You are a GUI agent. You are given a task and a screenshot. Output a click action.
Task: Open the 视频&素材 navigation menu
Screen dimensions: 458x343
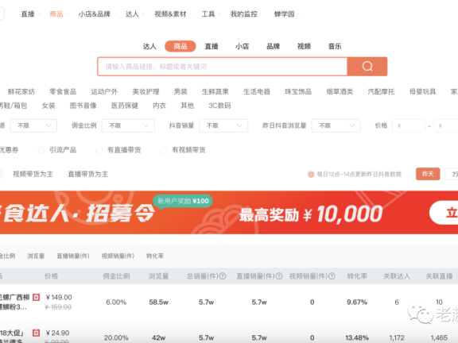pyautogui.click(x=170, y=14)
